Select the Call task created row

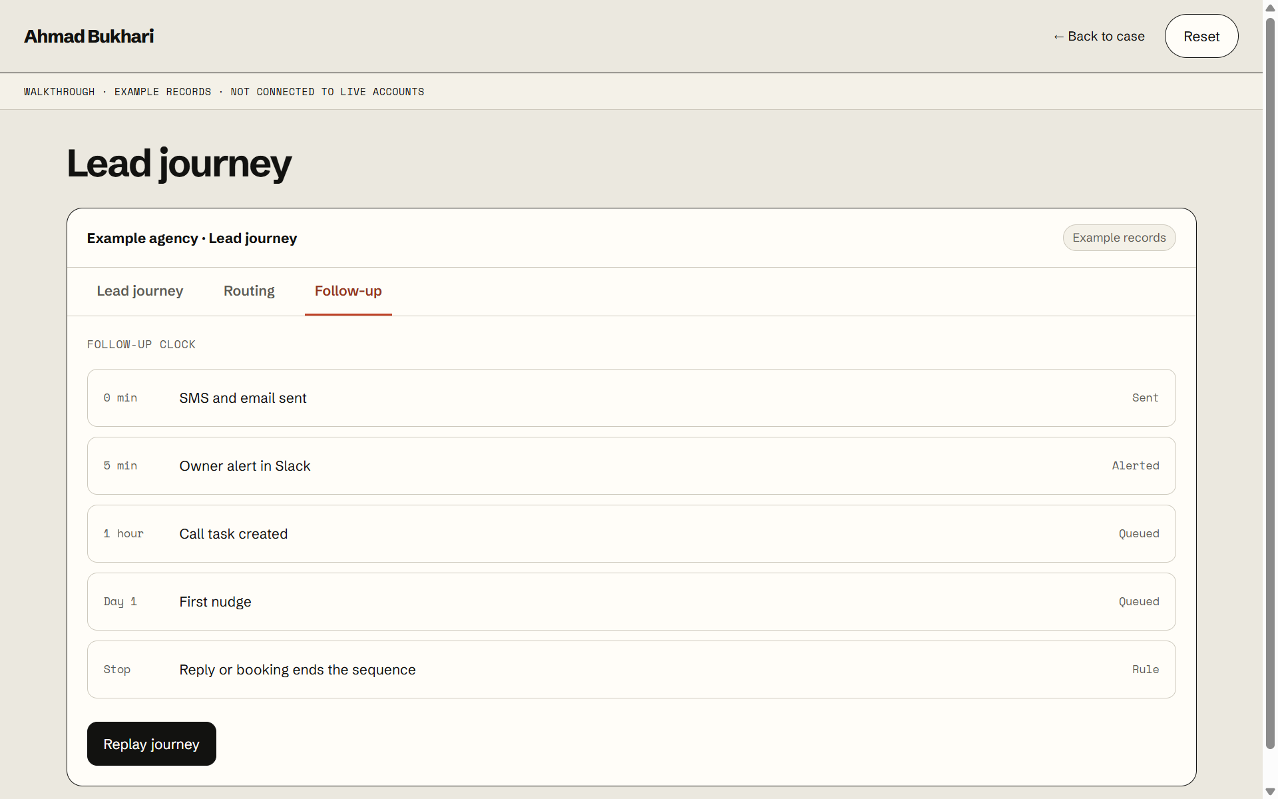pyautogui.click(x=631, y=533)
